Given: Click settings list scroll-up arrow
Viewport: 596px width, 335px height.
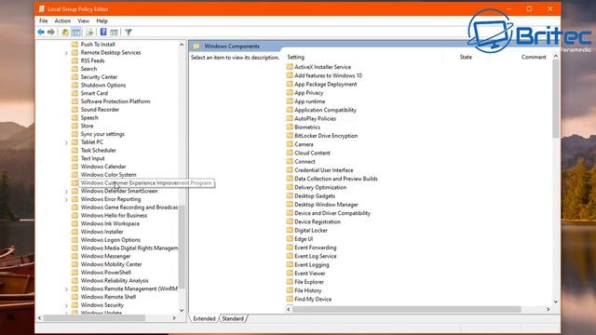Looking at the screenshot, I should [555, 56].
